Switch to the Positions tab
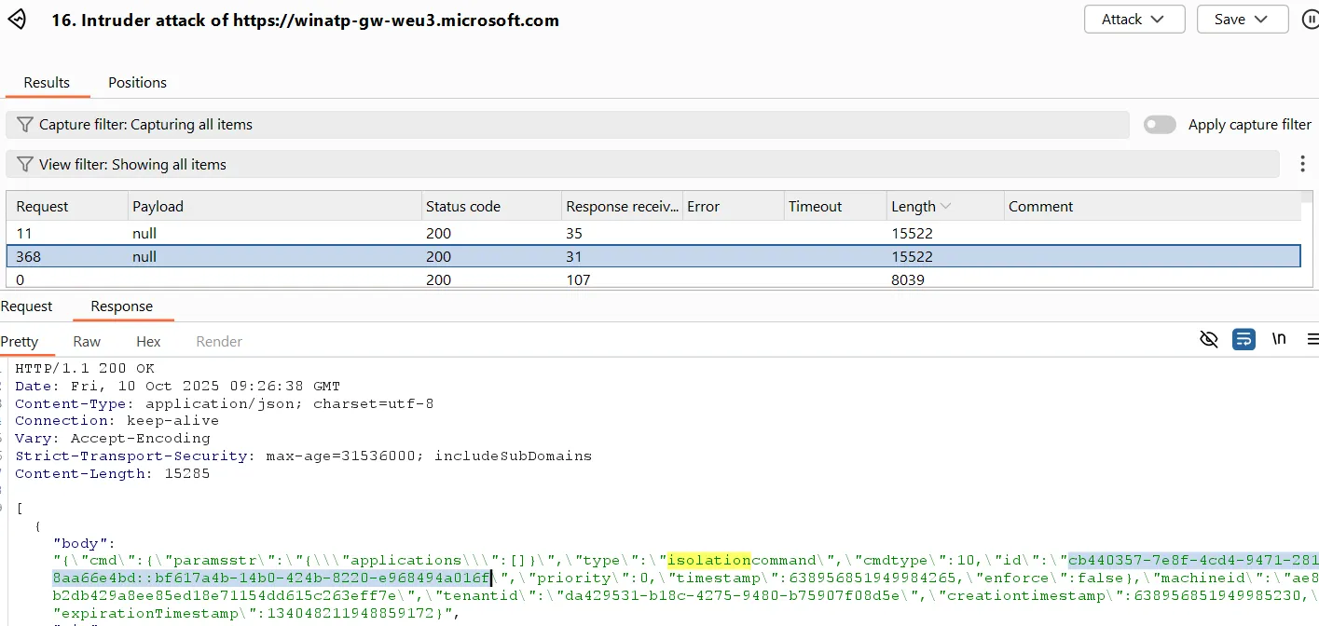Image resolution: width=1319 pixels, height=626 pixels. tap(137, 83)
